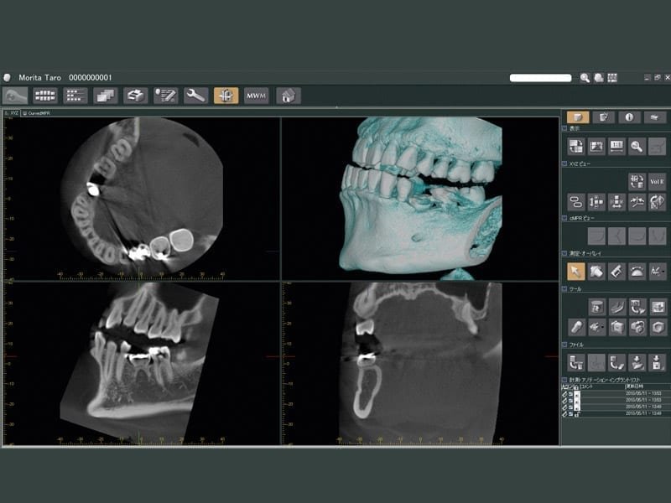Viewport: 671px width, 503px height.
Task: Open the thumbnail grid view in toolbar
Action: [45, 96]
